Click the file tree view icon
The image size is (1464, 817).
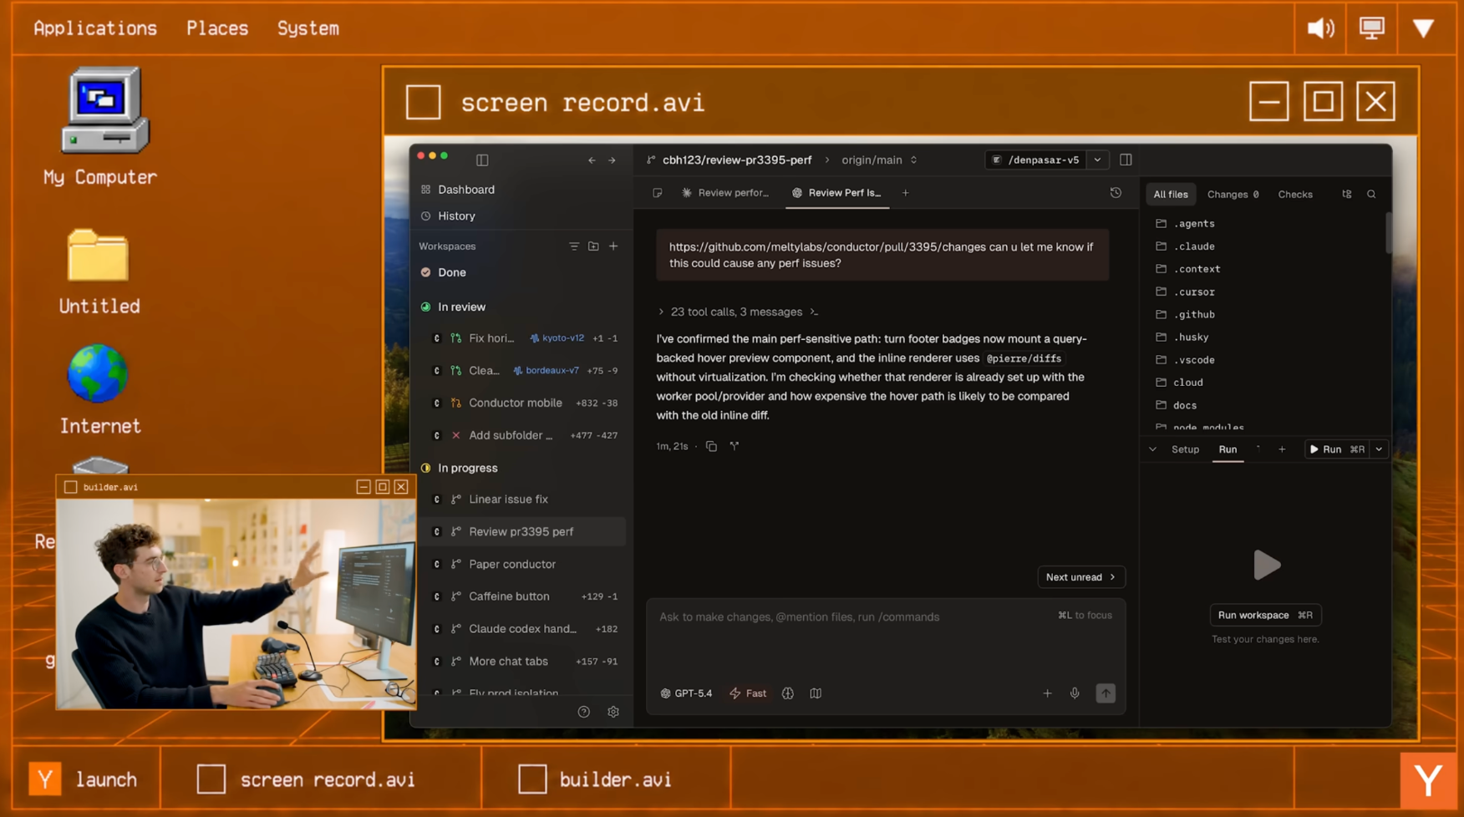[x=1347, y=195]
